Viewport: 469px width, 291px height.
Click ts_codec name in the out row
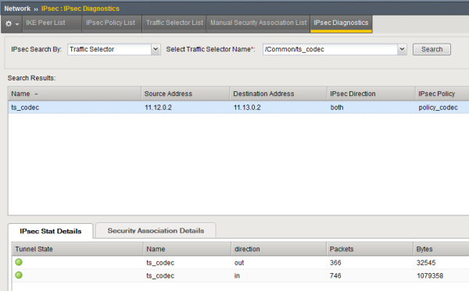[160, 263]
